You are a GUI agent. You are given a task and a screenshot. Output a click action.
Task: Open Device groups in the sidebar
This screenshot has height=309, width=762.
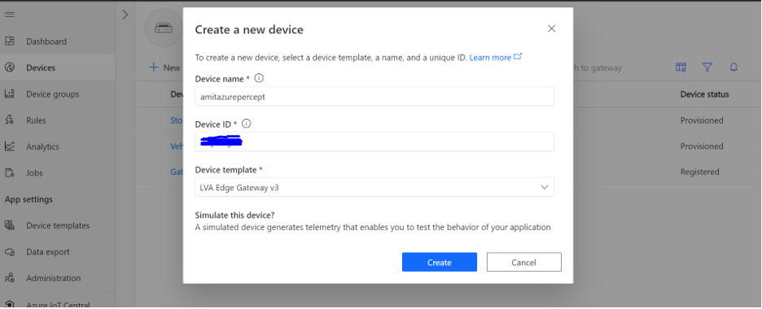click(x=52, y=94)
